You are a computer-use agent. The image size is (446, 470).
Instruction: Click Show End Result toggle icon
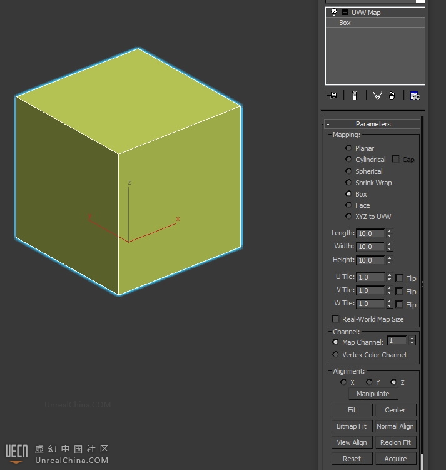point(355,96)
